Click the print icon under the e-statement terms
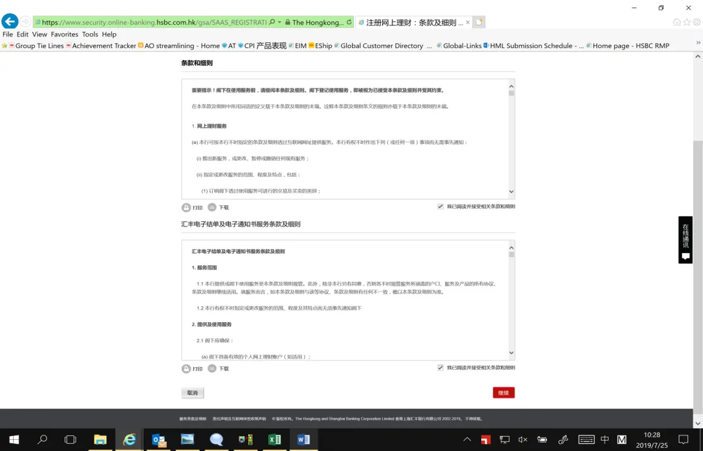Viewport: 703px width, 451px height. coord(186,368)
